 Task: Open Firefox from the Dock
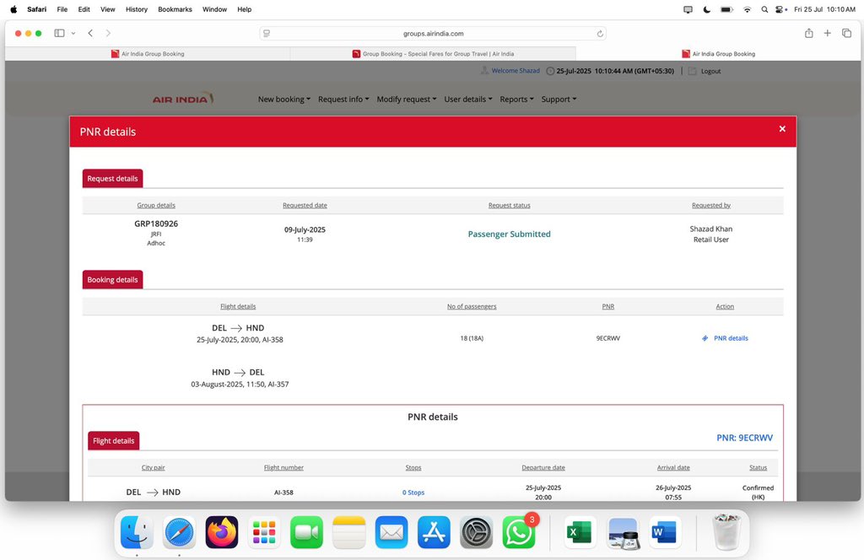tap(222, 532)
